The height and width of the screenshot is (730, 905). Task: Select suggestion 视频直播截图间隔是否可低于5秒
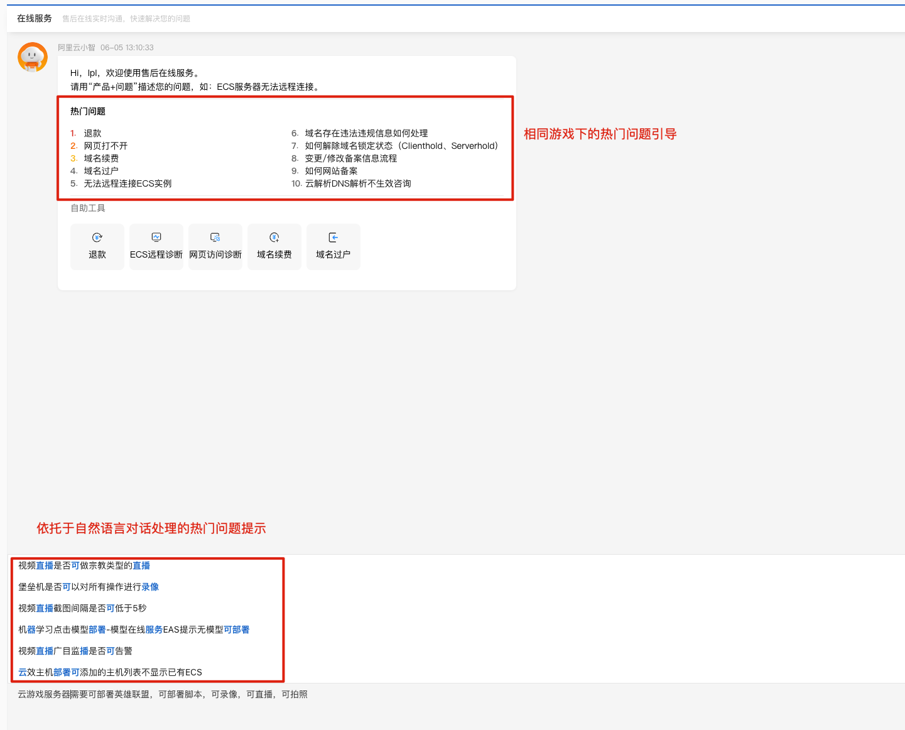[82, 608]
